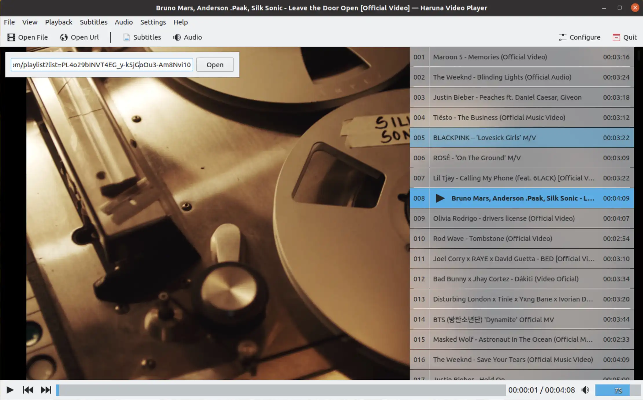Mute audio using the footer speaker icon
This screenshot has height=400, width=643.
585,390
